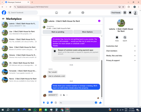Select the Messenger | Facebook browser tab
Image resolution: width=141 pixels, height=112 pixels.
coord(17,2)
